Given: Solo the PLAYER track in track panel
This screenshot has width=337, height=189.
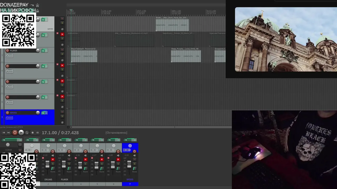Looking at the screenshot, I should pos(62,54).
